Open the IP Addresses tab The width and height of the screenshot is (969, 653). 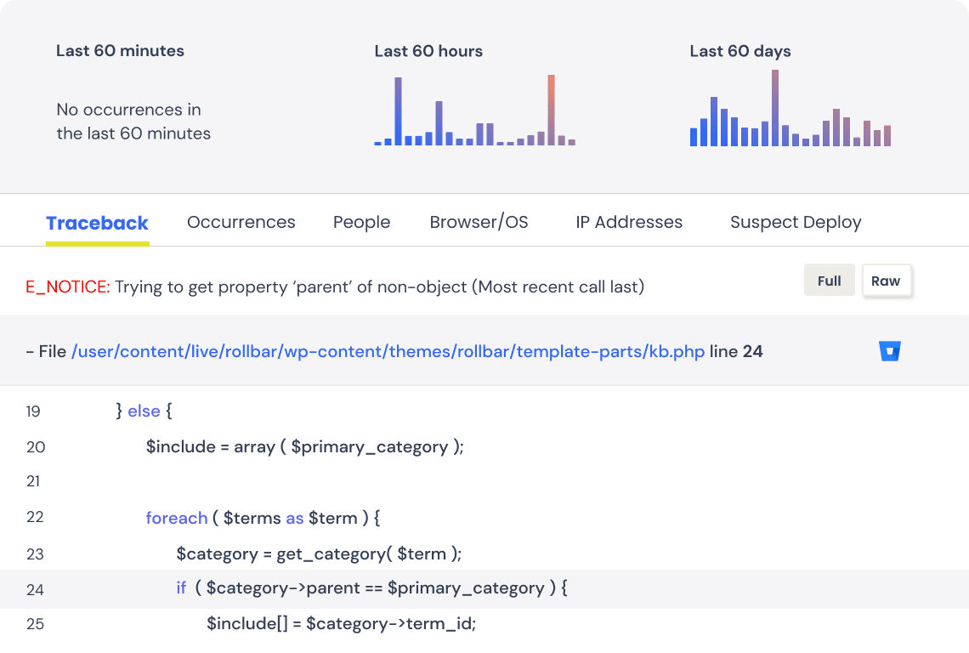pos(629,223)
